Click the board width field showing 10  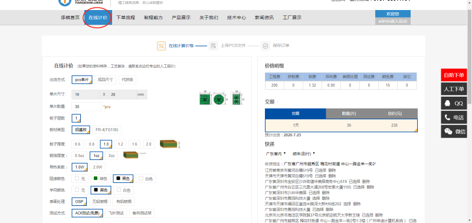click(x=86, y=94)
